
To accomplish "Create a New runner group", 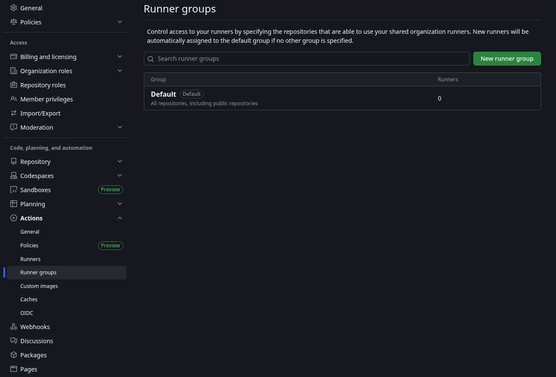I will point(507,59).
